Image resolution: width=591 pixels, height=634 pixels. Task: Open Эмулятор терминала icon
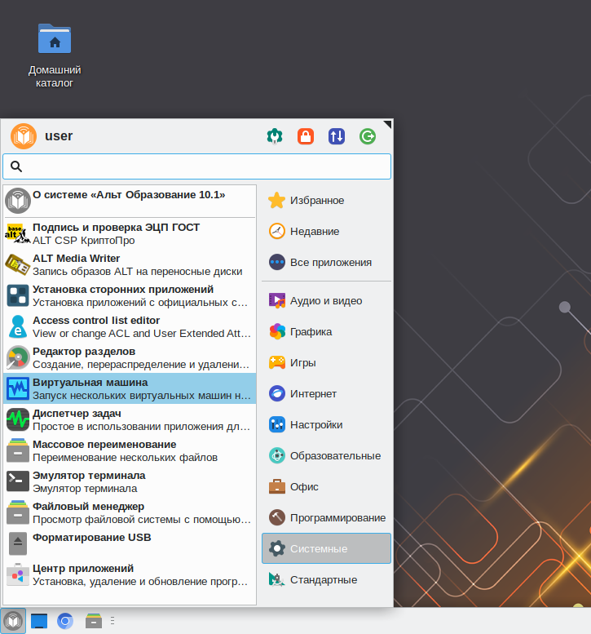point(18,481)
